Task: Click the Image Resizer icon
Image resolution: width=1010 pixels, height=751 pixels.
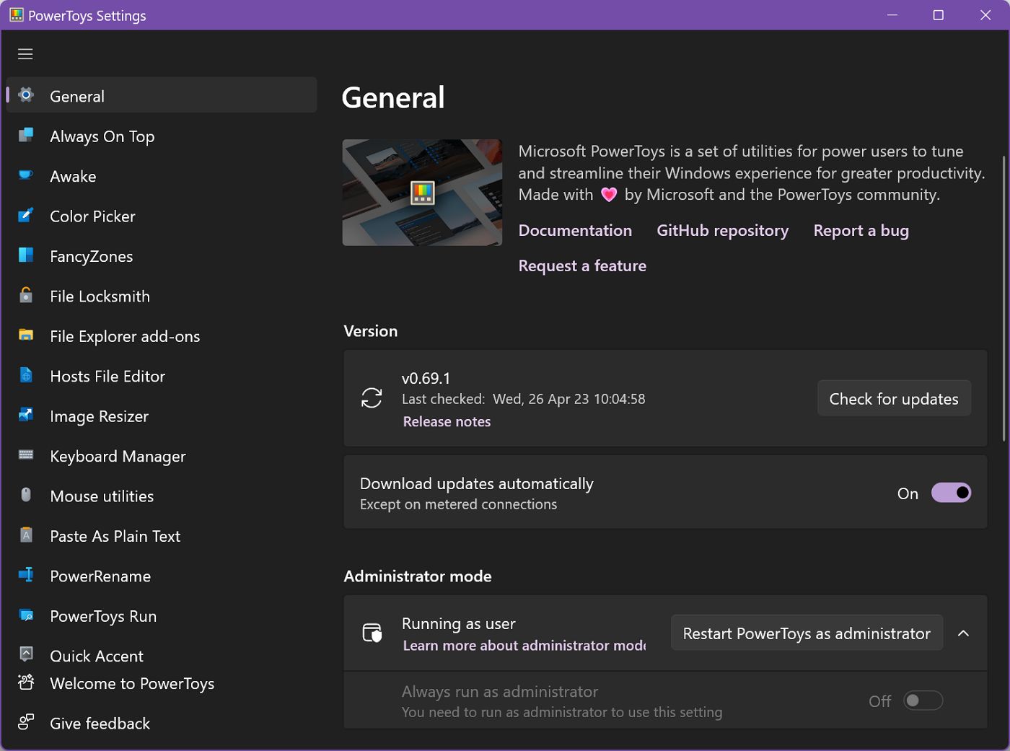Action: tap(26, 415)
